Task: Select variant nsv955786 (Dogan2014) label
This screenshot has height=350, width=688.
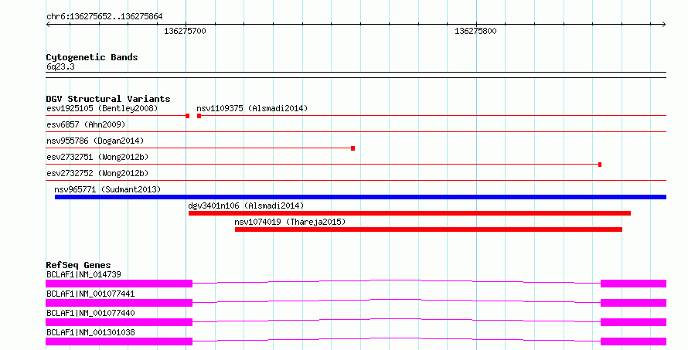Action: click(95, 141)
